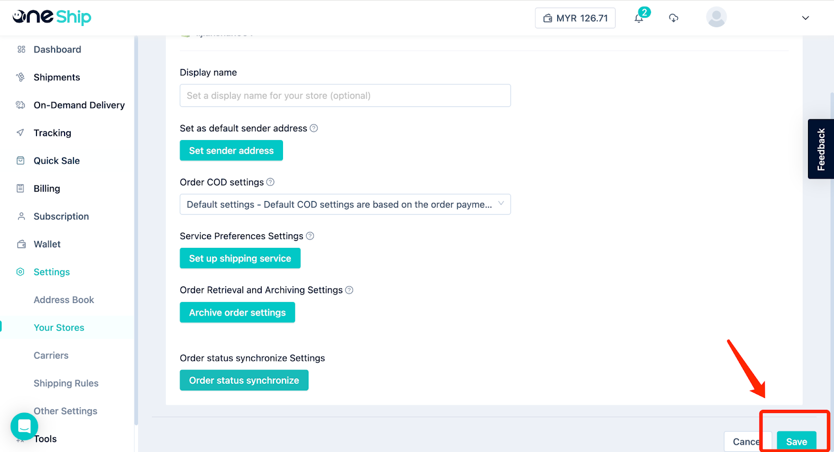This screenshot has width=834, height=452.
Task: Click Archive order settings button
Action: point(237,312)
